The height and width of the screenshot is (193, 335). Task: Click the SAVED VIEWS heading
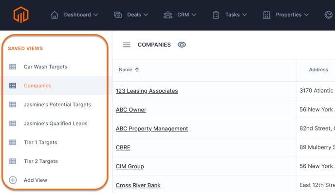point(25,48)
